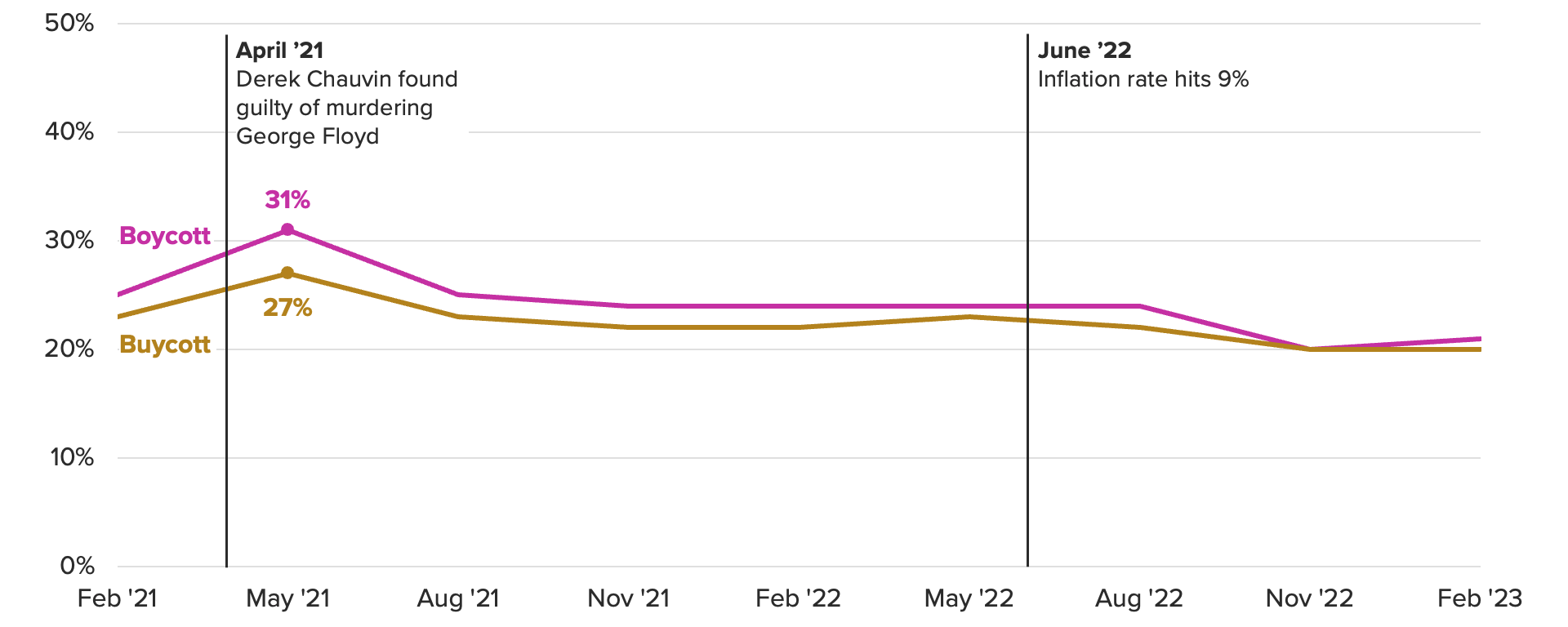1568x627 pixels.
Task: Select the Feb '23 x-axis label
Action: [1480, 598]
